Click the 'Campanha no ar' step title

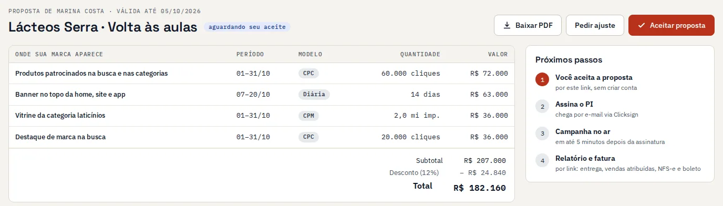pos(583,131)
